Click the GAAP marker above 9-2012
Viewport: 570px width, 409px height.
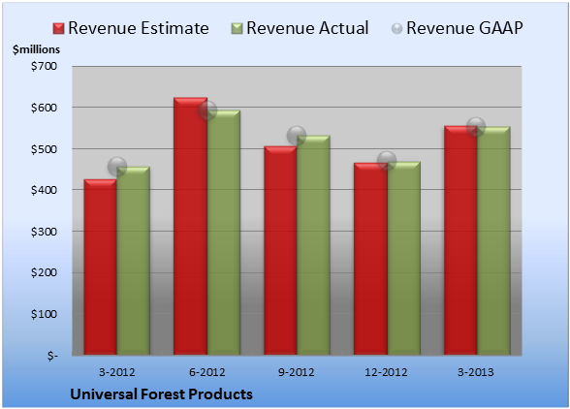[297, 136]
